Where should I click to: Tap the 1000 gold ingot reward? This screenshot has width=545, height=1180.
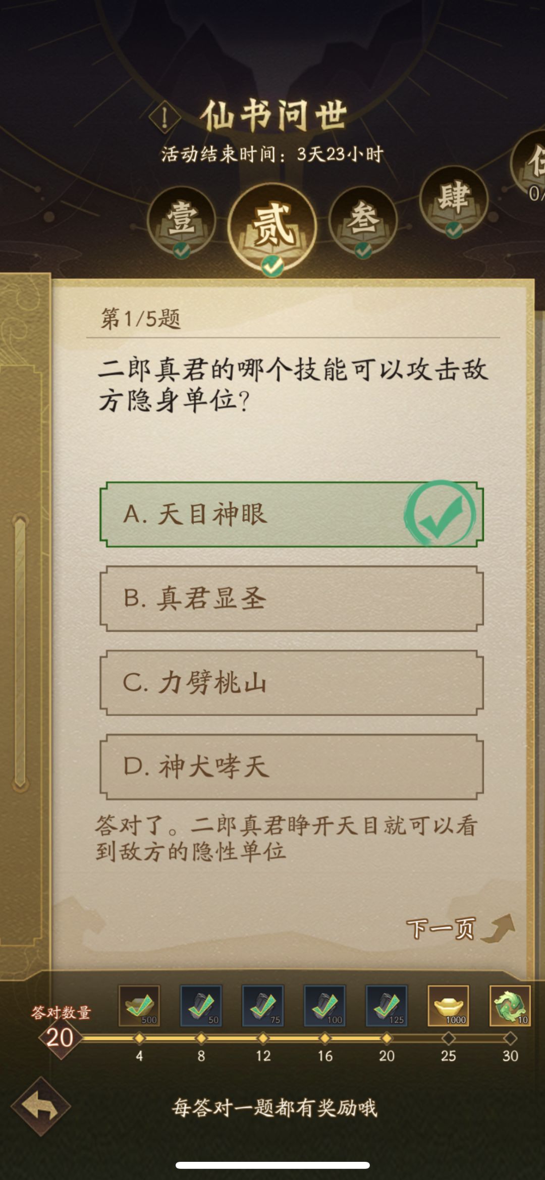point(448,1005)
